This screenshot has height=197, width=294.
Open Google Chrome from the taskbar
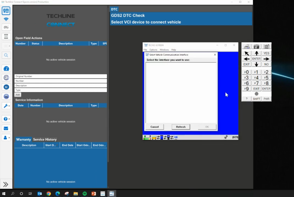point(49,193)
